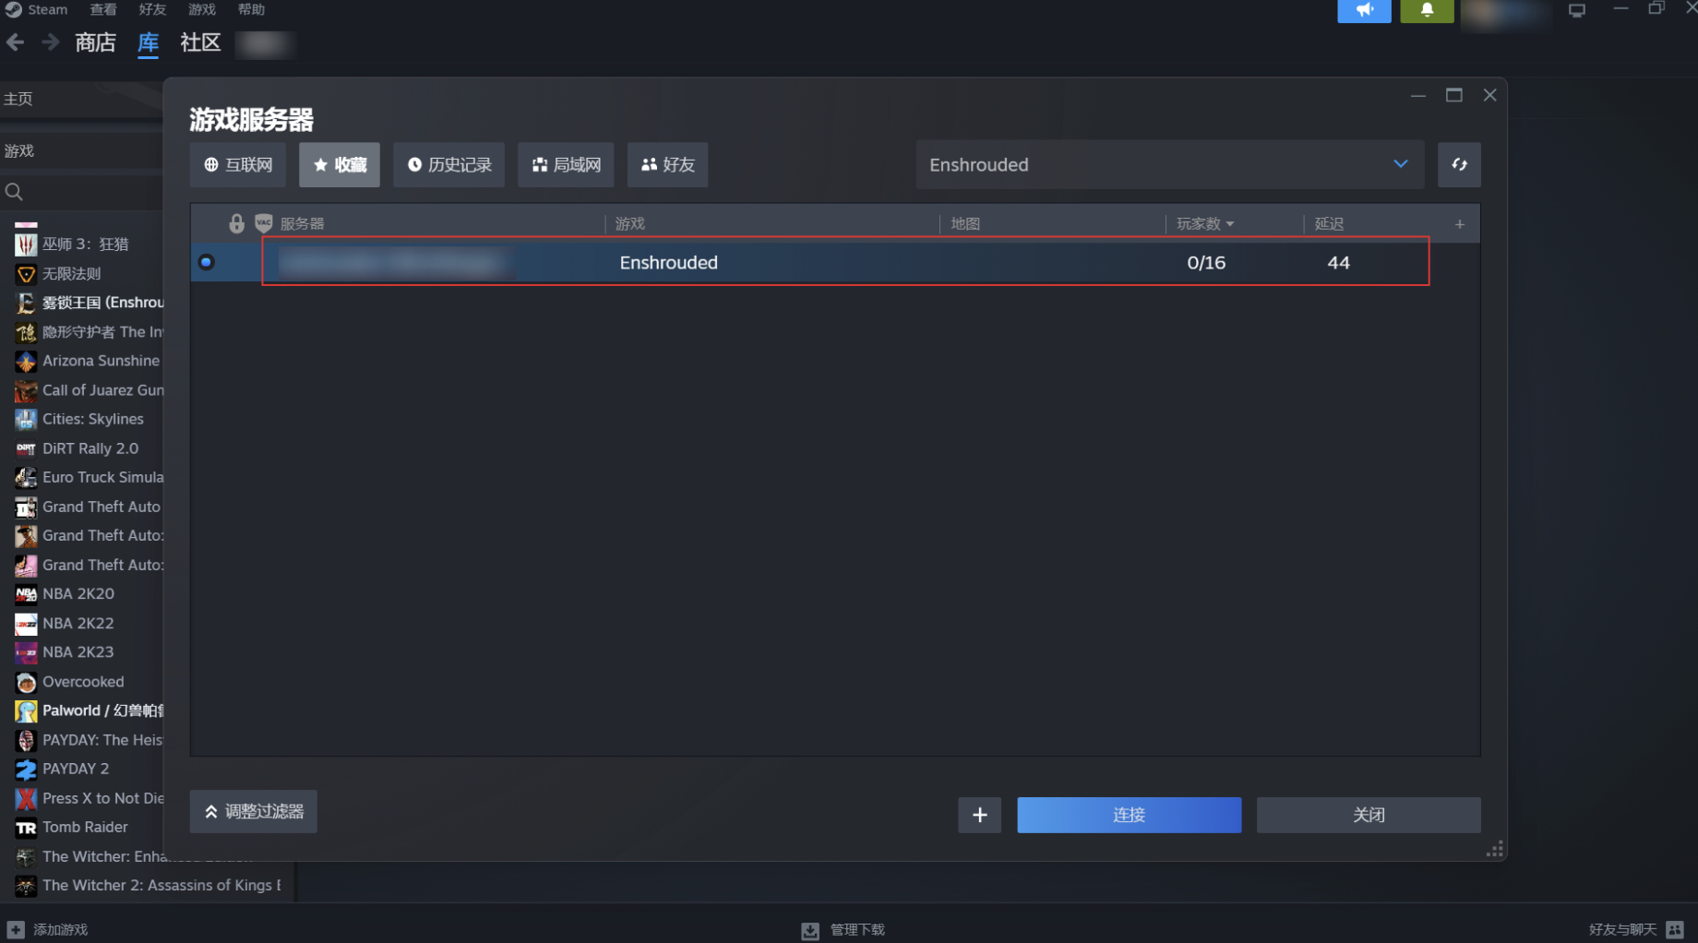
Task: Open the blurred user profile menu
Action: coord(1506,11)
